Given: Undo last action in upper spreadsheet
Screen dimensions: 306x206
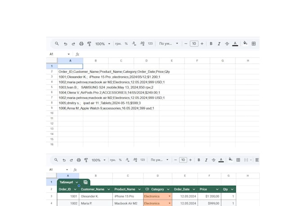Looking at the screenshot, I should (66, 44).
